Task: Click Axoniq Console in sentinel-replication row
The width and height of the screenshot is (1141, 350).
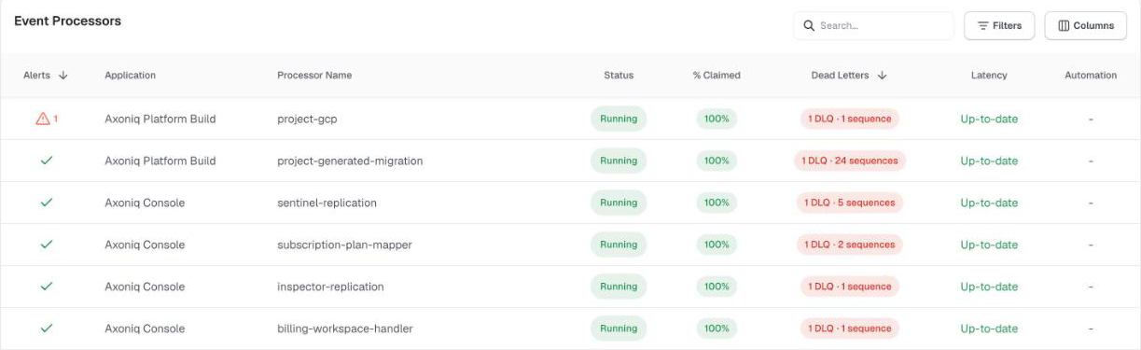Action: (x=145, y=203)
